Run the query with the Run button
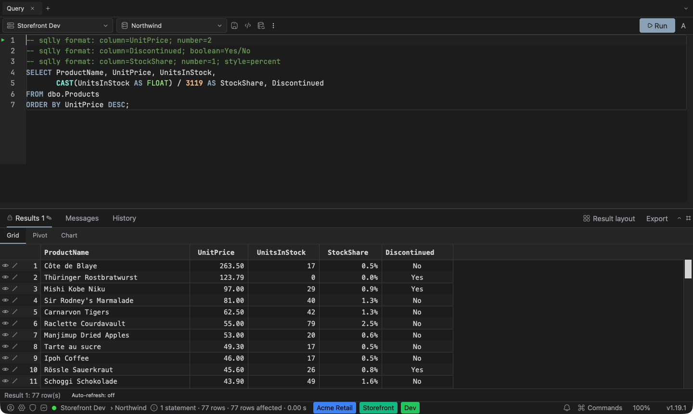Viewport: 693px width, 414px height. pos(657,25)
